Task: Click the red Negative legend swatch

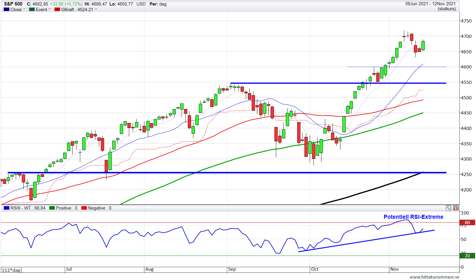Action: [x=84, y=208]
